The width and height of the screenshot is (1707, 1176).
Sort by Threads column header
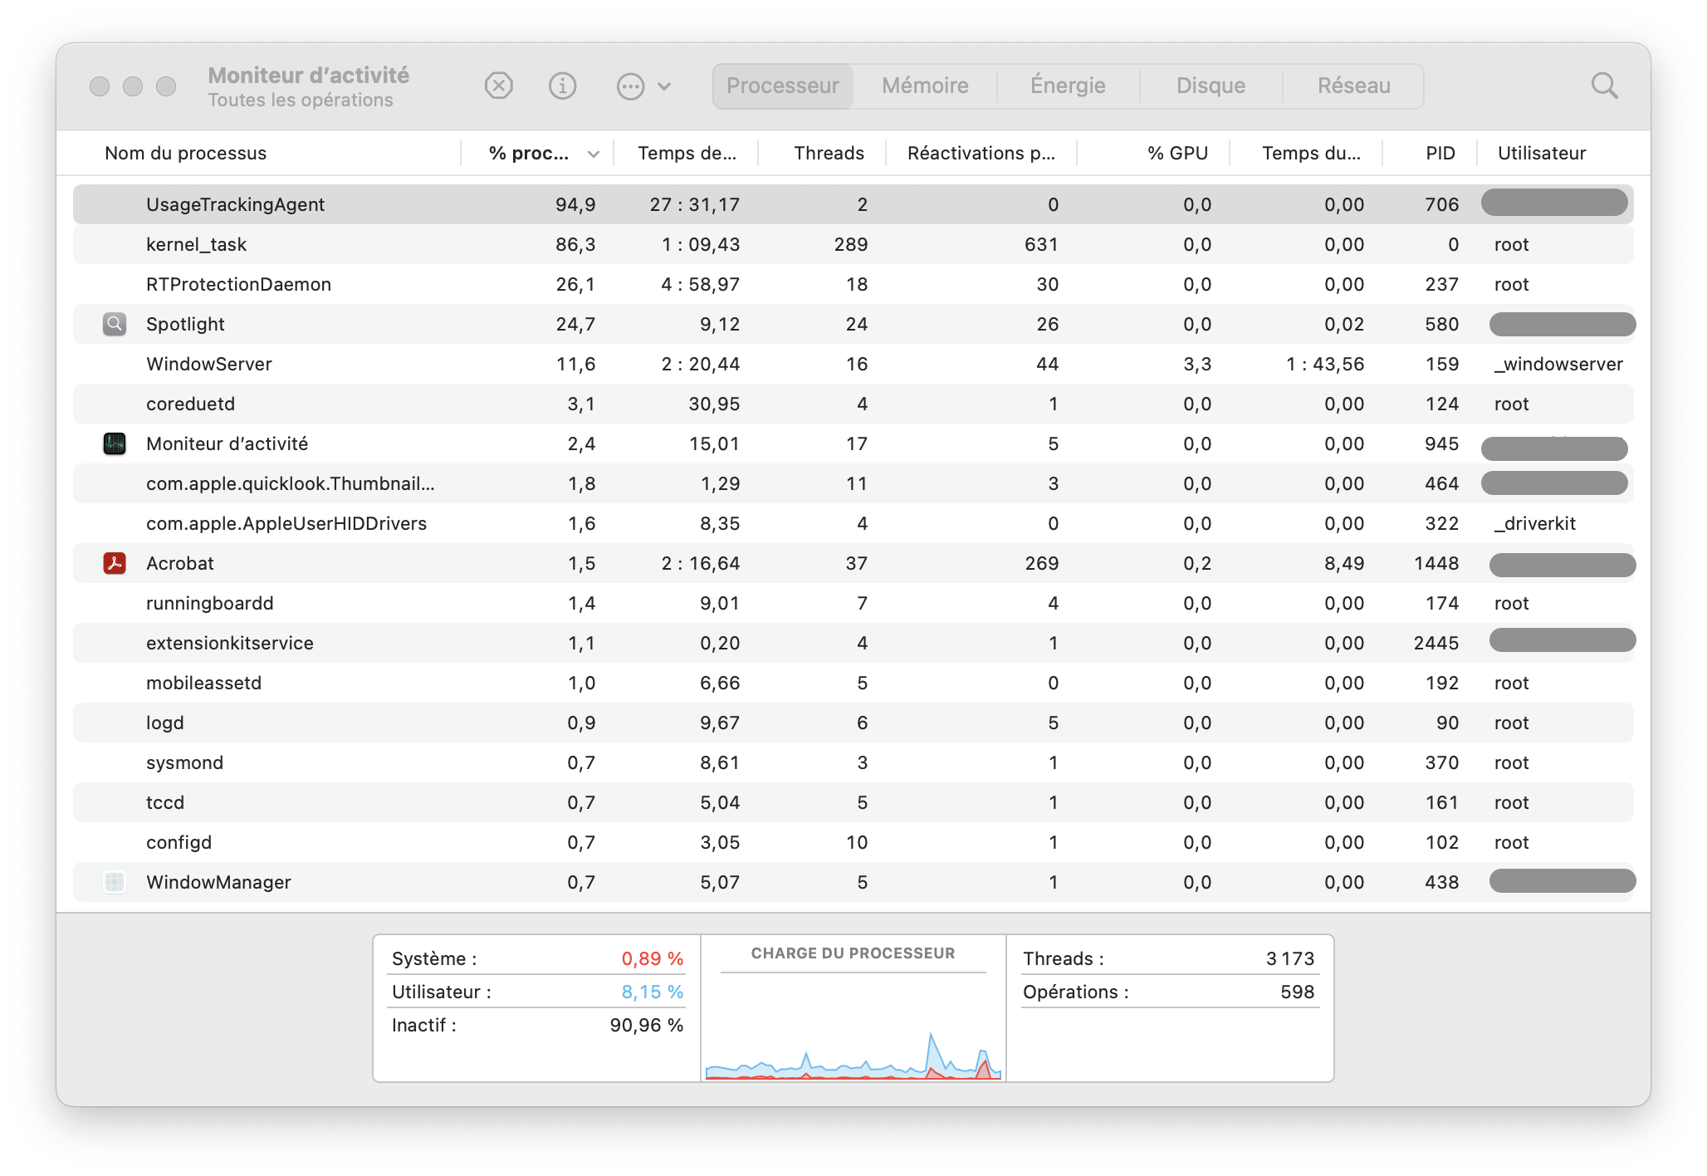[x=828, y=153]
